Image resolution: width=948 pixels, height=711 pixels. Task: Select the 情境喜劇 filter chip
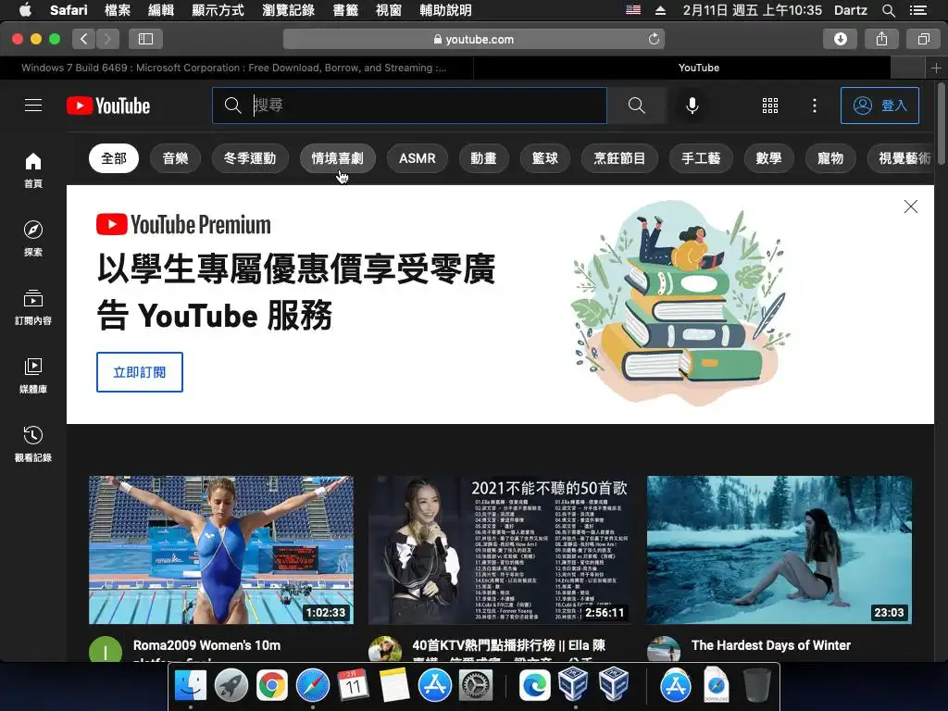[337, 158]
